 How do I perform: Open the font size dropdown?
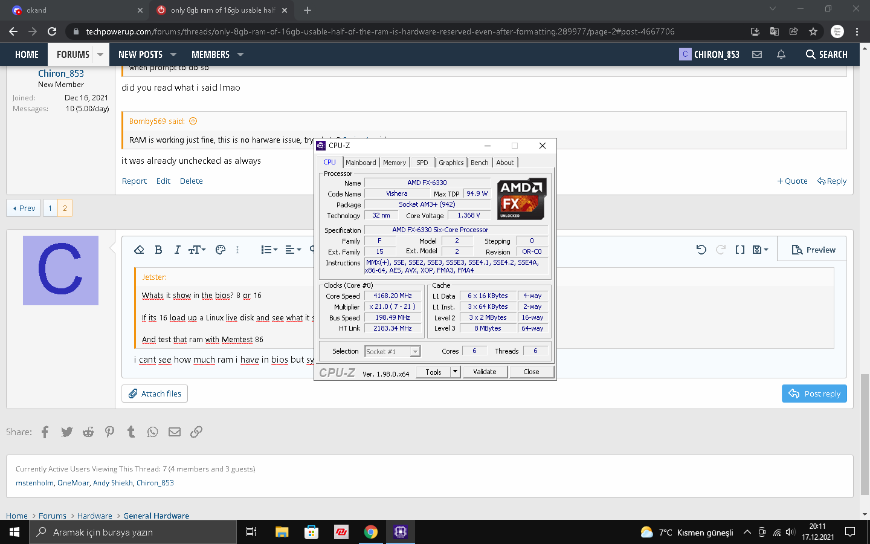click(197, 250)
